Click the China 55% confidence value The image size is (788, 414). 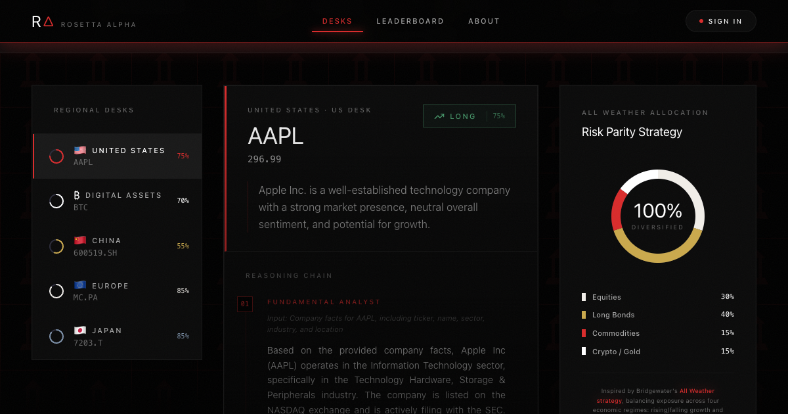coord(183,246)
